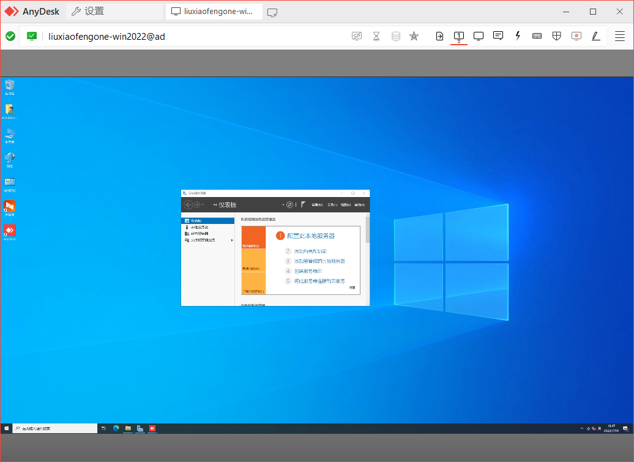
Task: Click the star favorites icon
Action: 414,36
